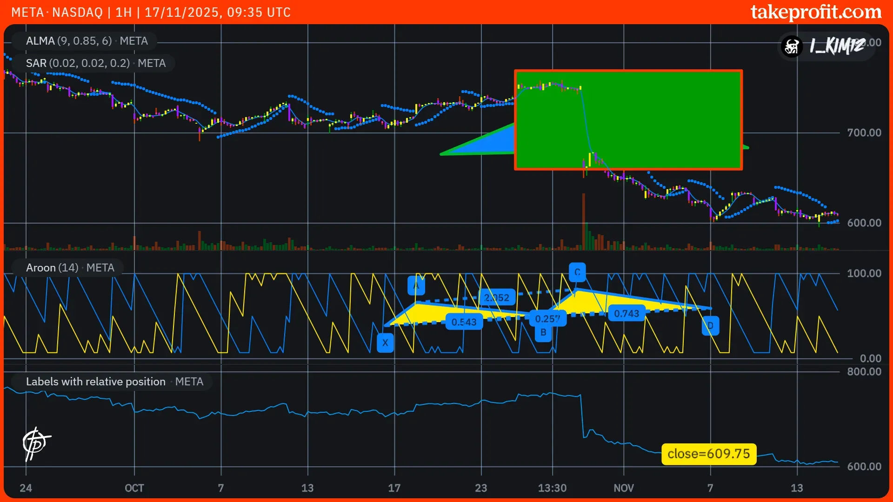The image size is (893, 502).
Task: Select the 0.543 ratio label
Action: (x=464, y=322)
